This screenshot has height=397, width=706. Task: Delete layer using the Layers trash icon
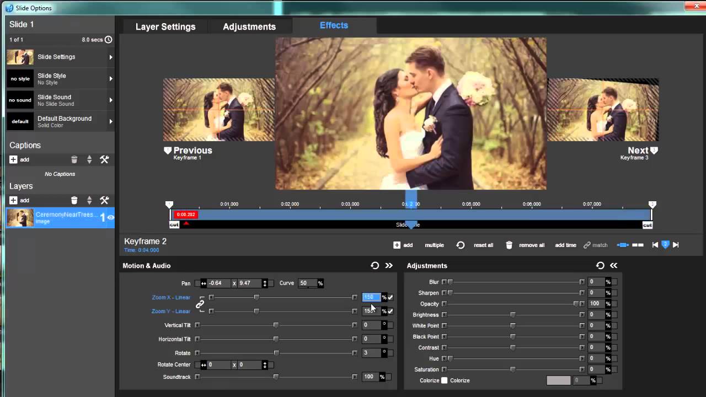[74, 200]
